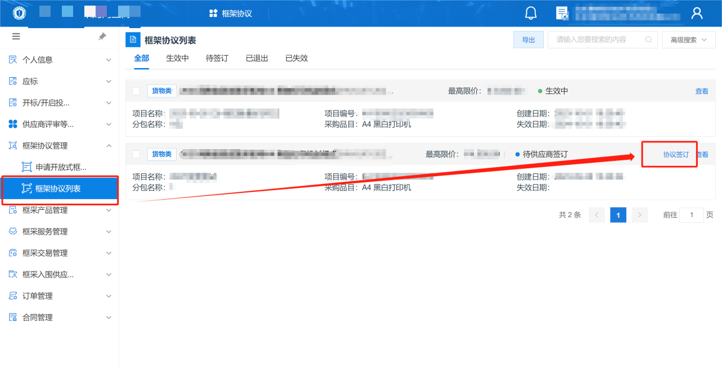Open the 高级搜索 dropdown

[689, 40]
